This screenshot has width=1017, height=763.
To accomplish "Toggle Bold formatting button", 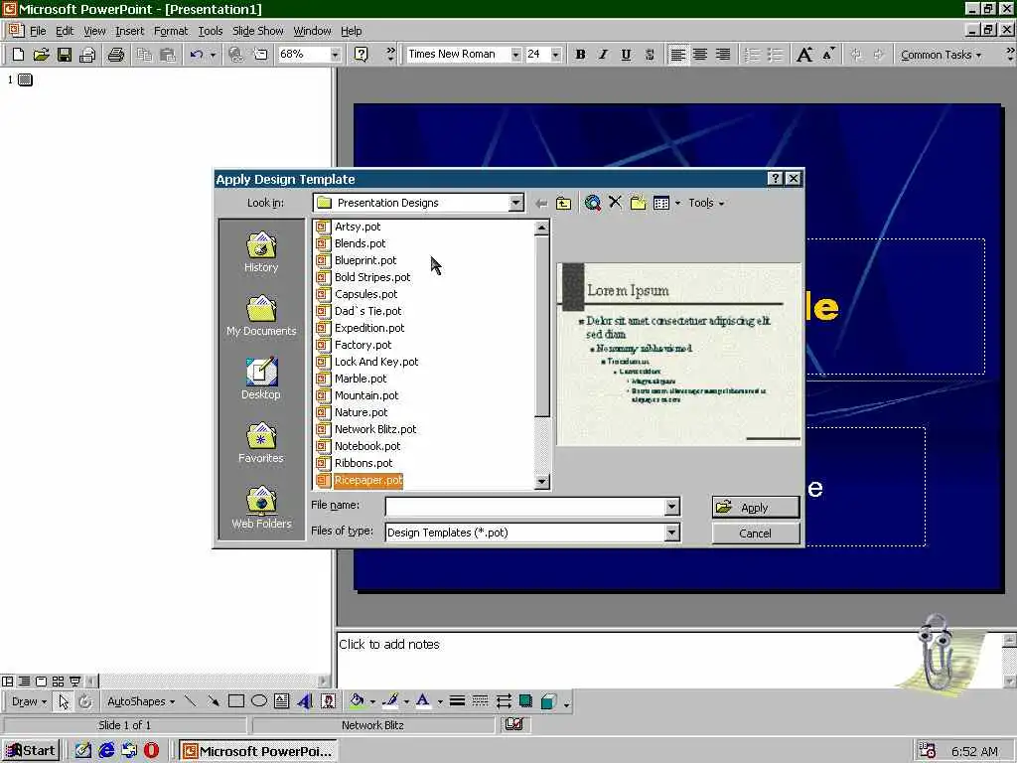I will coord(580,55).
